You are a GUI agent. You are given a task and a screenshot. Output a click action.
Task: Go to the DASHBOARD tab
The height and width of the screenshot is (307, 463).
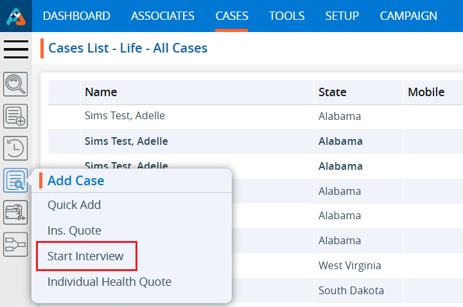pyautogui.click(x=76, y=16)
